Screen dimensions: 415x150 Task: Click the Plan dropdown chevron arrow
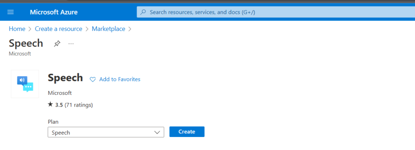pyautogui.click(x=157, y=132)
